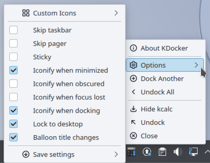The image size is (210, 163).
Task: Choose Hide kcalc in the menu
Action: point(156,109)
